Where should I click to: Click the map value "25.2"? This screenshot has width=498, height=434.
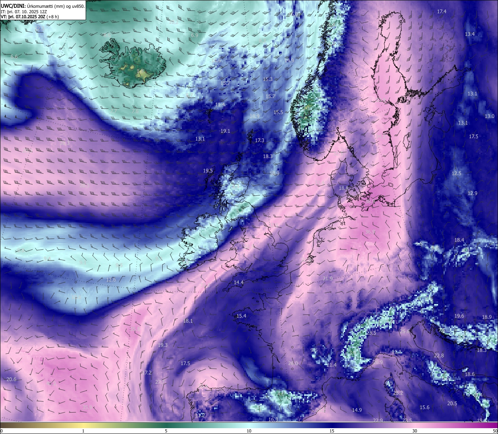point(398,393)
